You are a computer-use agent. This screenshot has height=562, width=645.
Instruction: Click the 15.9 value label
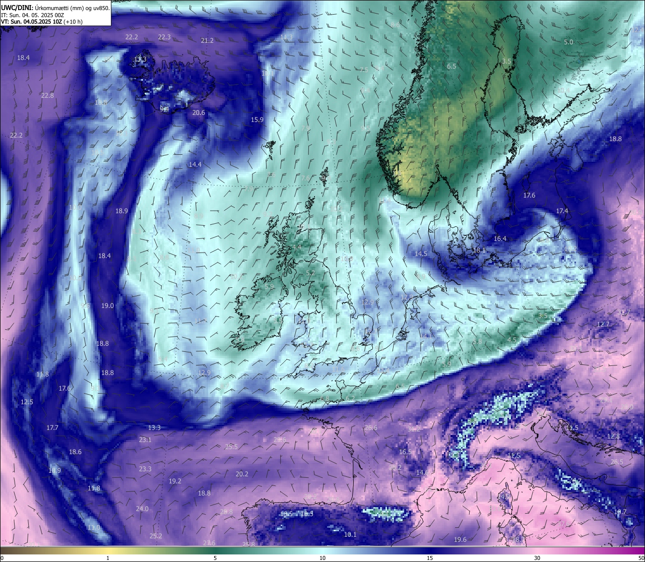point(257,119)
